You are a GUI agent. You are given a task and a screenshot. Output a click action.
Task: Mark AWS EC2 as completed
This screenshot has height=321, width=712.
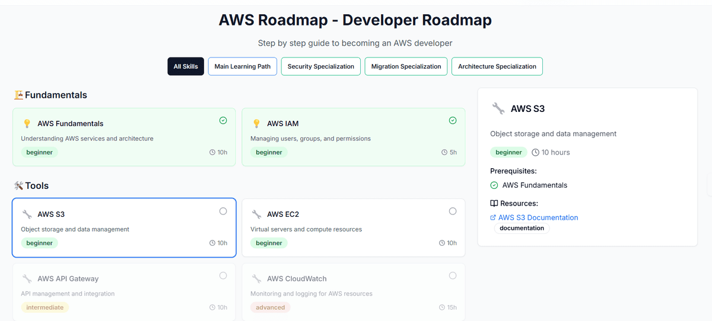tap(453, 211)
